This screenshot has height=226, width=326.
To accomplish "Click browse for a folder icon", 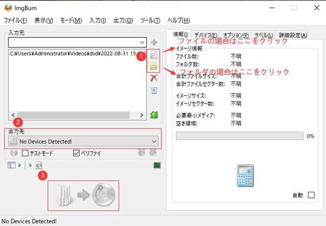I will pos(153,66).
